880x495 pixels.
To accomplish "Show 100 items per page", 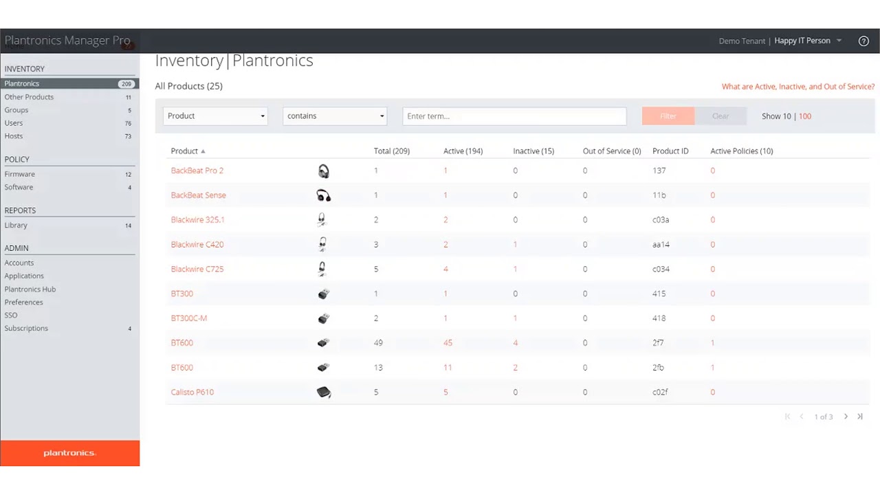I will (x=805, y=116).
